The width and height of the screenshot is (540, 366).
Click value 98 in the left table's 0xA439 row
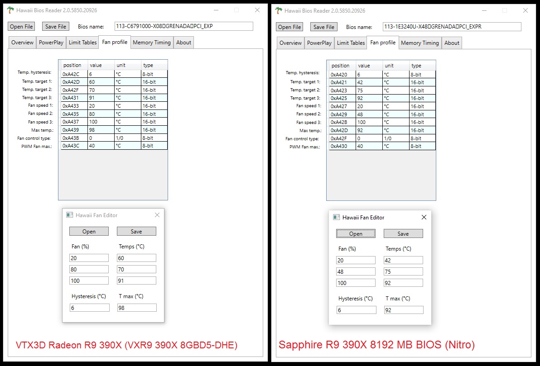pyautogui.click(x=101, y=130)
